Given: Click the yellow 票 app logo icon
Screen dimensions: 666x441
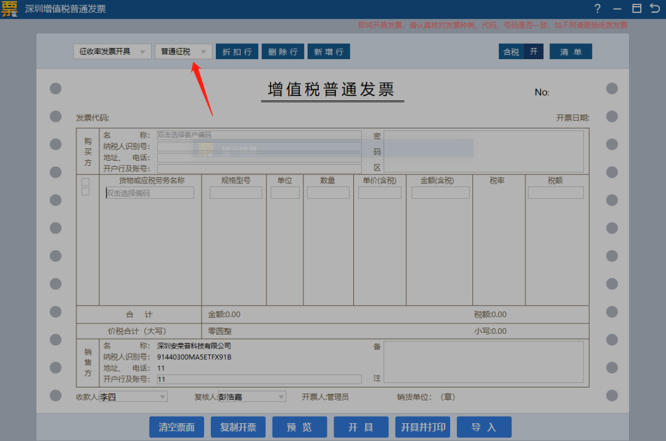Looking at the screenshot, I should [x=9, y=9].
